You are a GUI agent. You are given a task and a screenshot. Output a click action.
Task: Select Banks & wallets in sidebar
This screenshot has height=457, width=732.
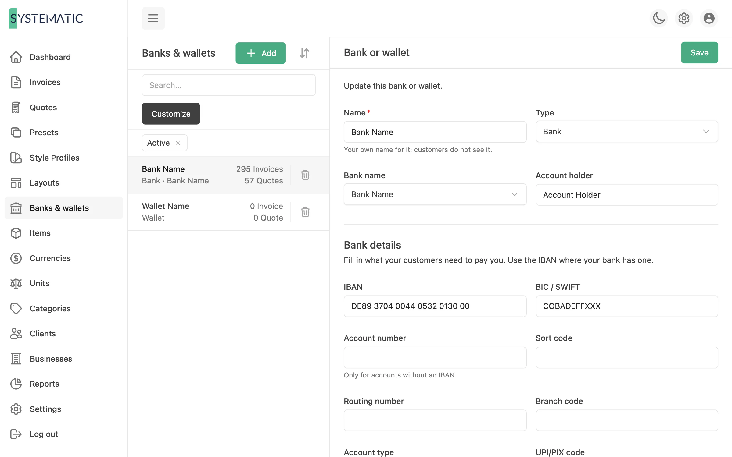pyautogui.click(x=63, y=208)
